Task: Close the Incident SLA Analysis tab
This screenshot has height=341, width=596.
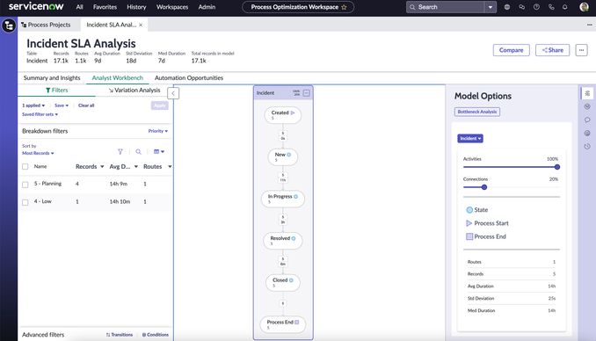Action: pyautogui.click(x=141, y=25)
